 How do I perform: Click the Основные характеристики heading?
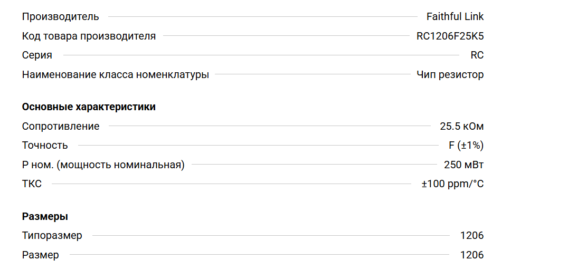(x=89, y=107)
